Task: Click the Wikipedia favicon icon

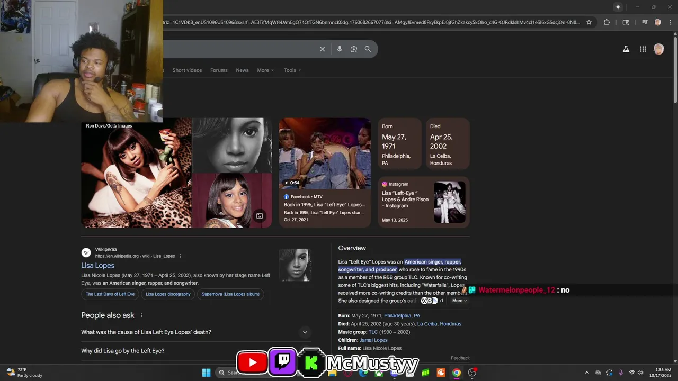Action: click(x=86, y=252)
